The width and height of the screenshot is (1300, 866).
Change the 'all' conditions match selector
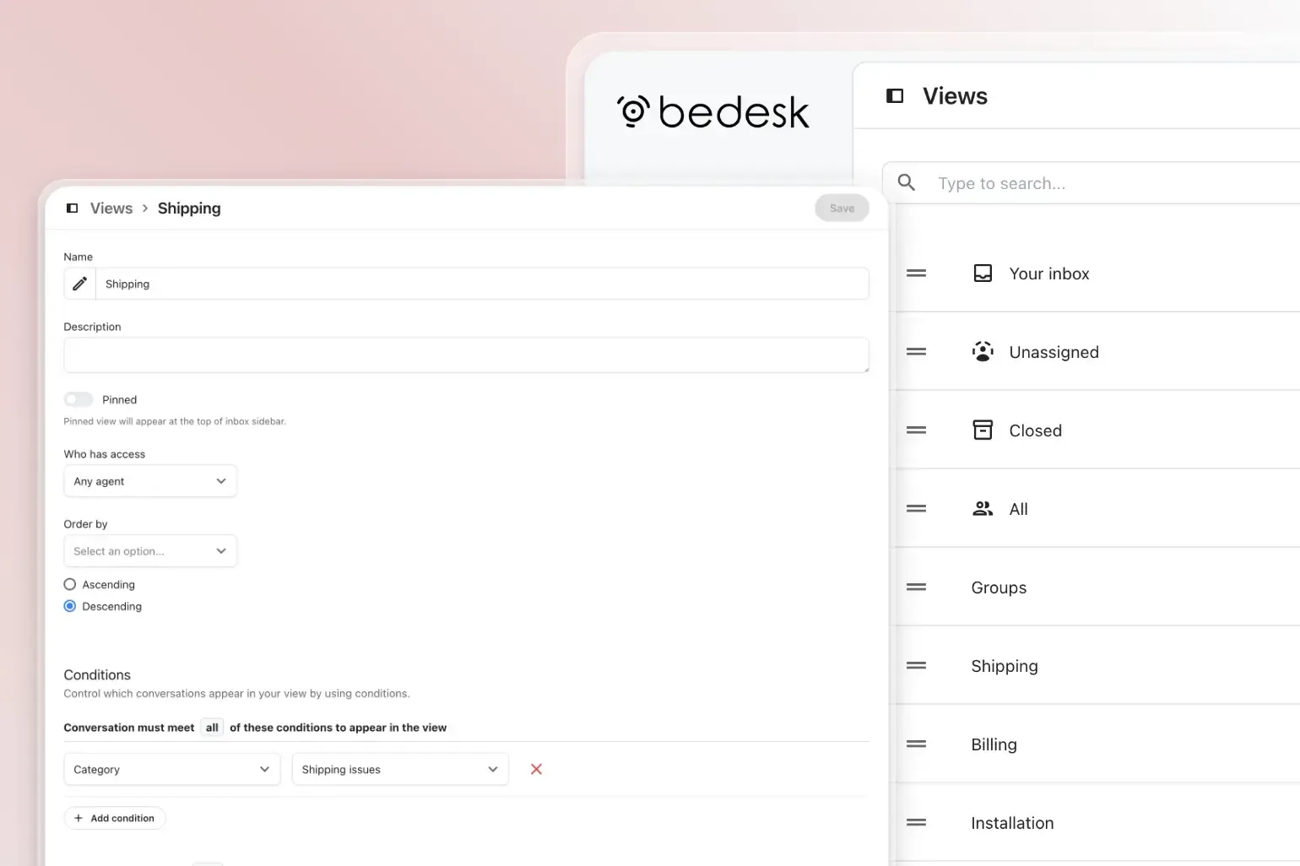pos(212,728)
